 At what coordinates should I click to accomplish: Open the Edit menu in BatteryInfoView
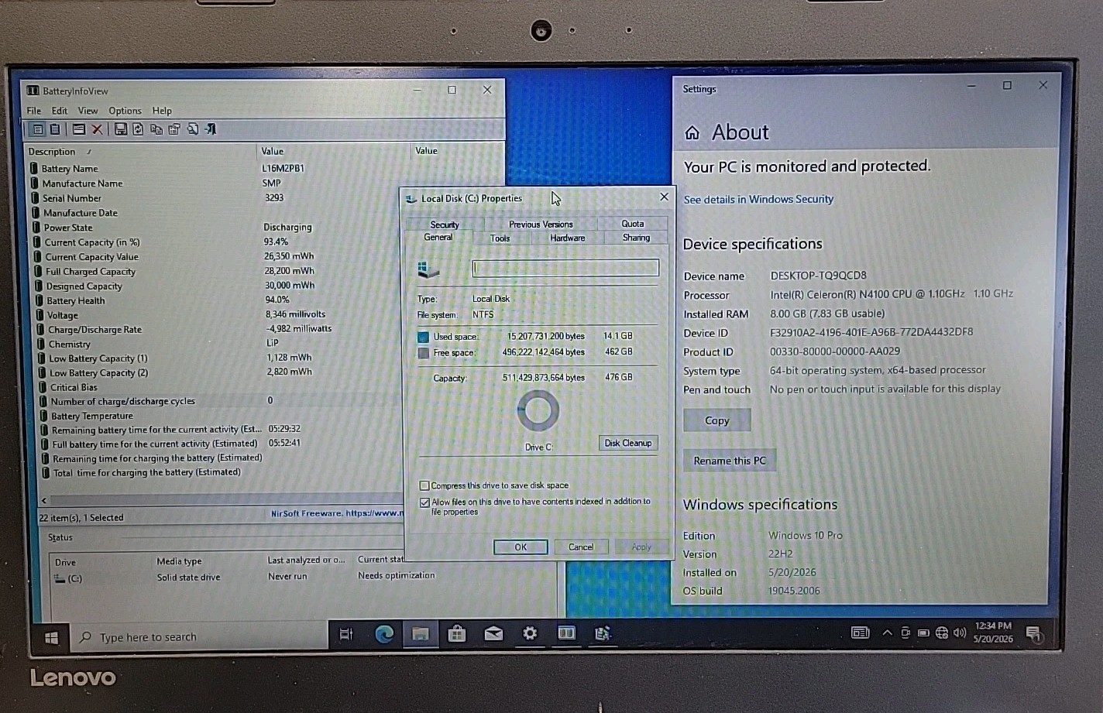60,111
